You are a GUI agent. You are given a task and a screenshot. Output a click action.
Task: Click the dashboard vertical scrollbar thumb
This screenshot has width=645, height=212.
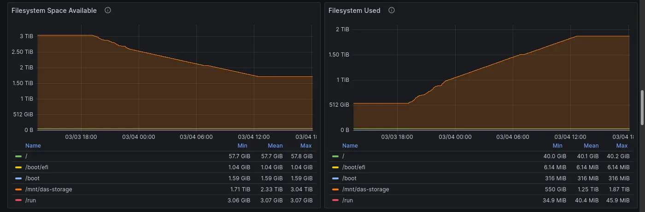point(642,107)
